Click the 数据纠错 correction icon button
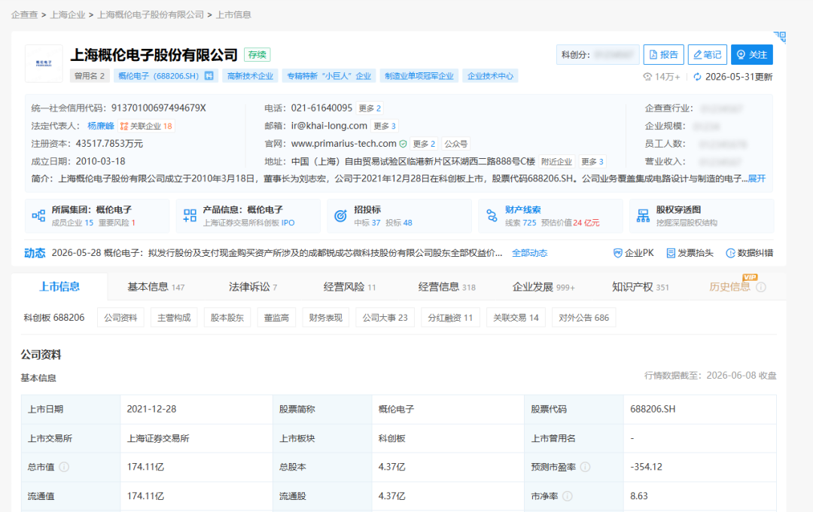 point(749,253)
